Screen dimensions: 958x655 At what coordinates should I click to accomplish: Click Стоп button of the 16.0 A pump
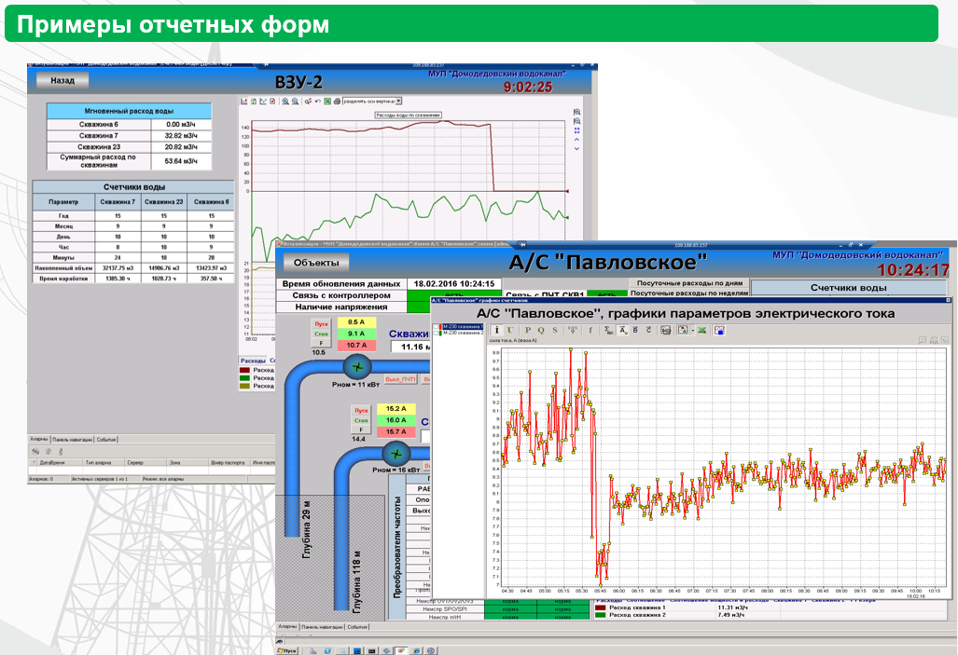(x=361, y=420)
